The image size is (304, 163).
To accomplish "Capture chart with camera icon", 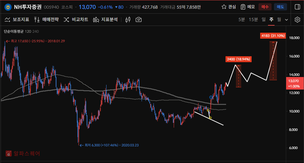I will (138, 20).
